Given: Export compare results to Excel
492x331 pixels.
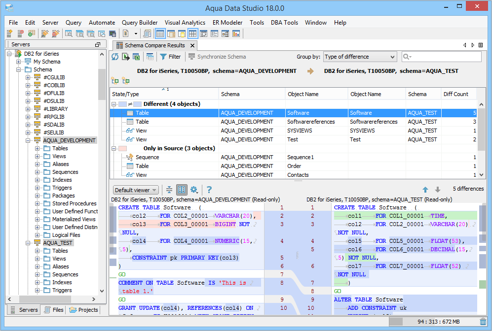Looking at the screenshot, I should (136, 57).
